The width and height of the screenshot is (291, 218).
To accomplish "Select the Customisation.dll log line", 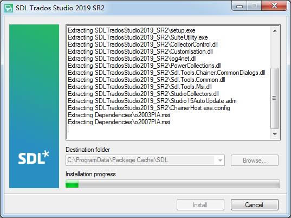I will tap(140, 52).
